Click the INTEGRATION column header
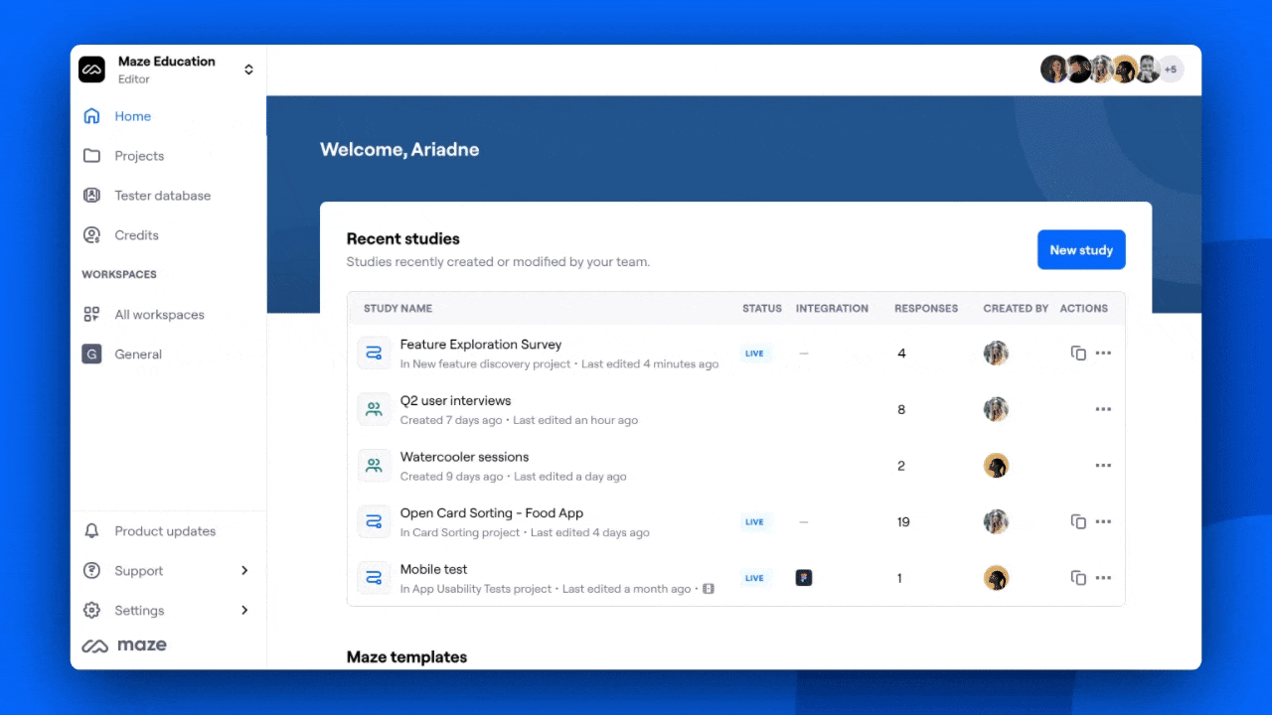The image size is (1272, 715). [832, 309]
